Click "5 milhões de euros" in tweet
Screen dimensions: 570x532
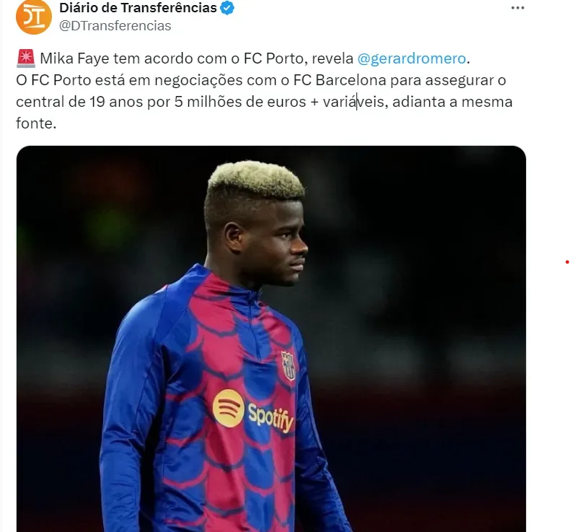[x=240, y=102]
